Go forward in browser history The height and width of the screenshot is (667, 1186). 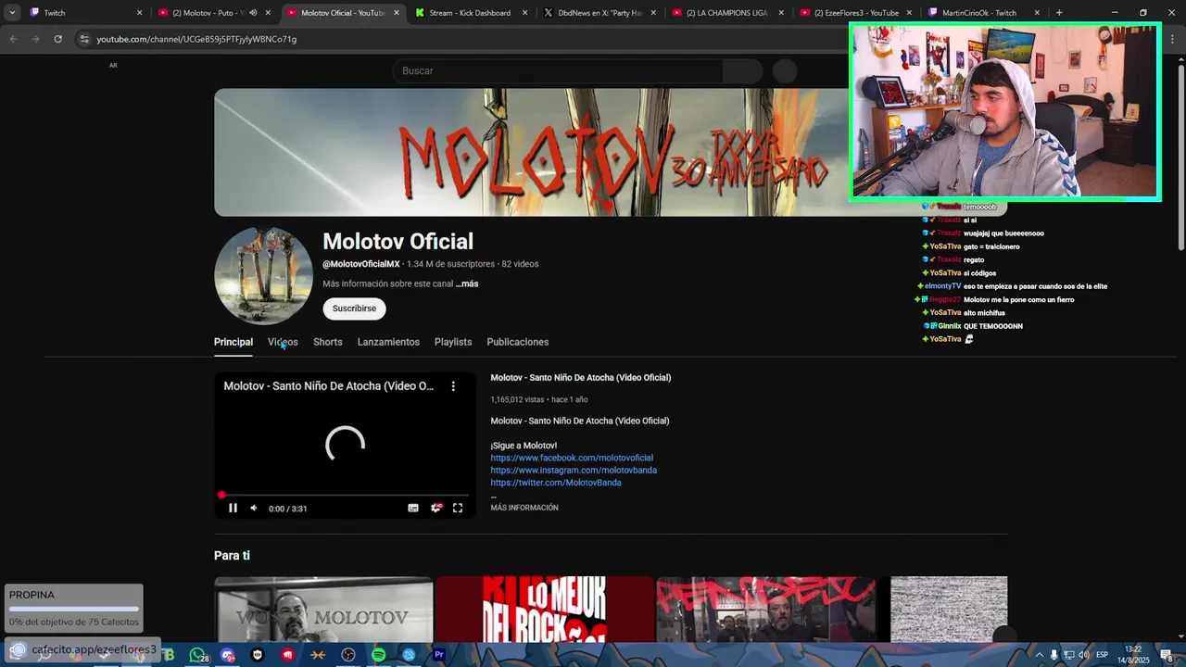[x=35, y=39]
